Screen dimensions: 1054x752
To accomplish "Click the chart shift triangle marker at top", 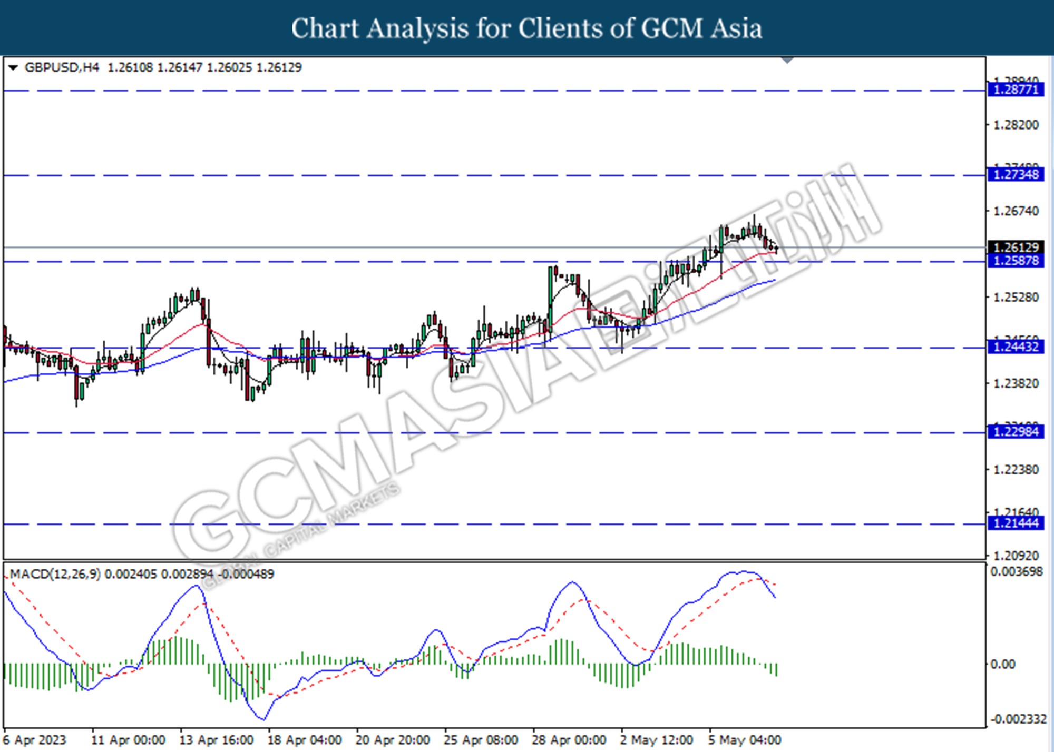I will click(787, 60).
